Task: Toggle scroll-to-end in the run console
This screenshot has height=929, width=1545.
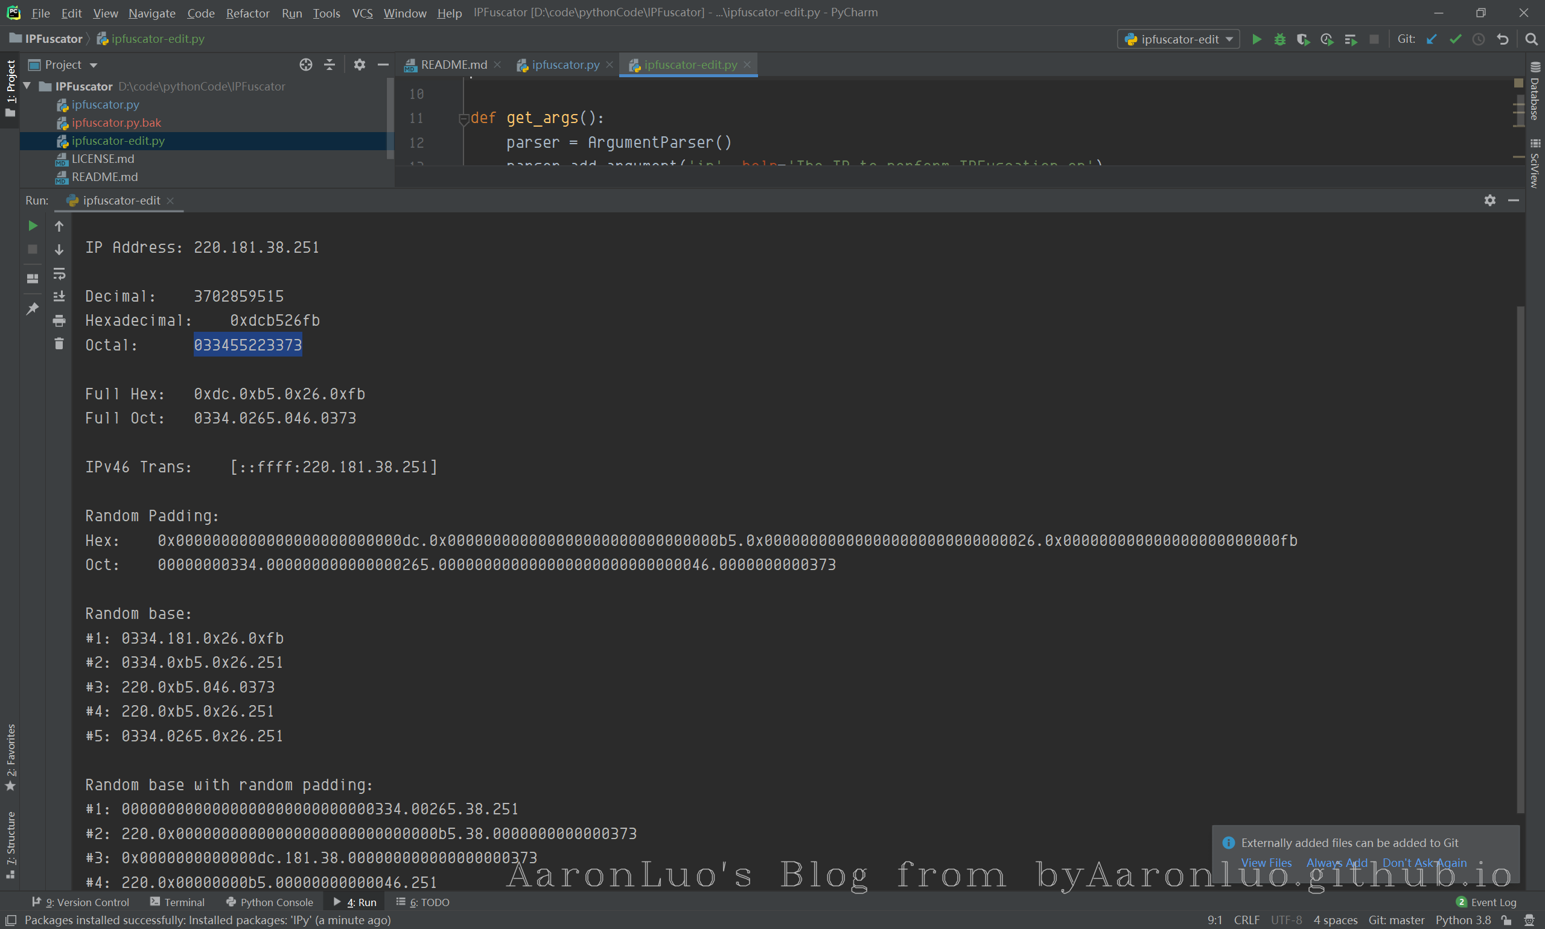Action: click(59, 297)
